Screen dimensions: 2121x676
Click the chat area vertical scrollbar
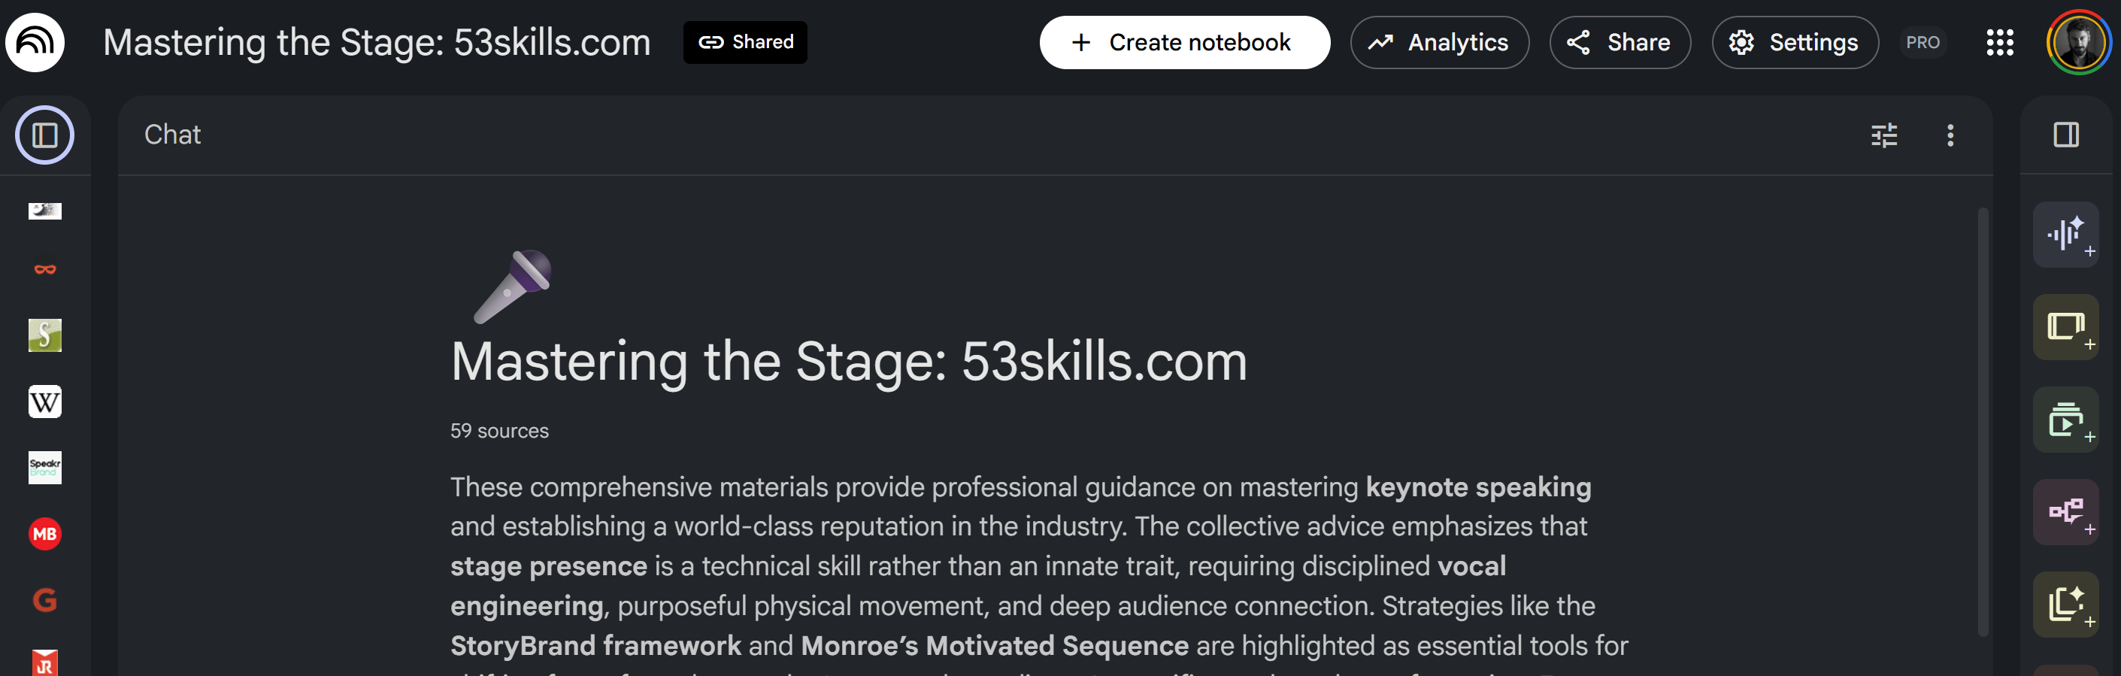pos(1983,420)
